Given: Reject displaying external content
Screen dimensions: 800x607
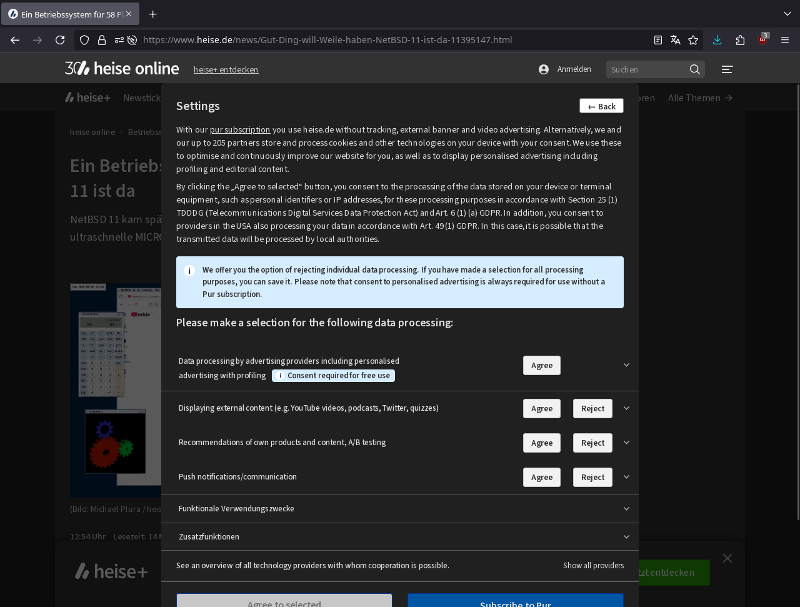Looking at the screenshot, I should (592, 409).
